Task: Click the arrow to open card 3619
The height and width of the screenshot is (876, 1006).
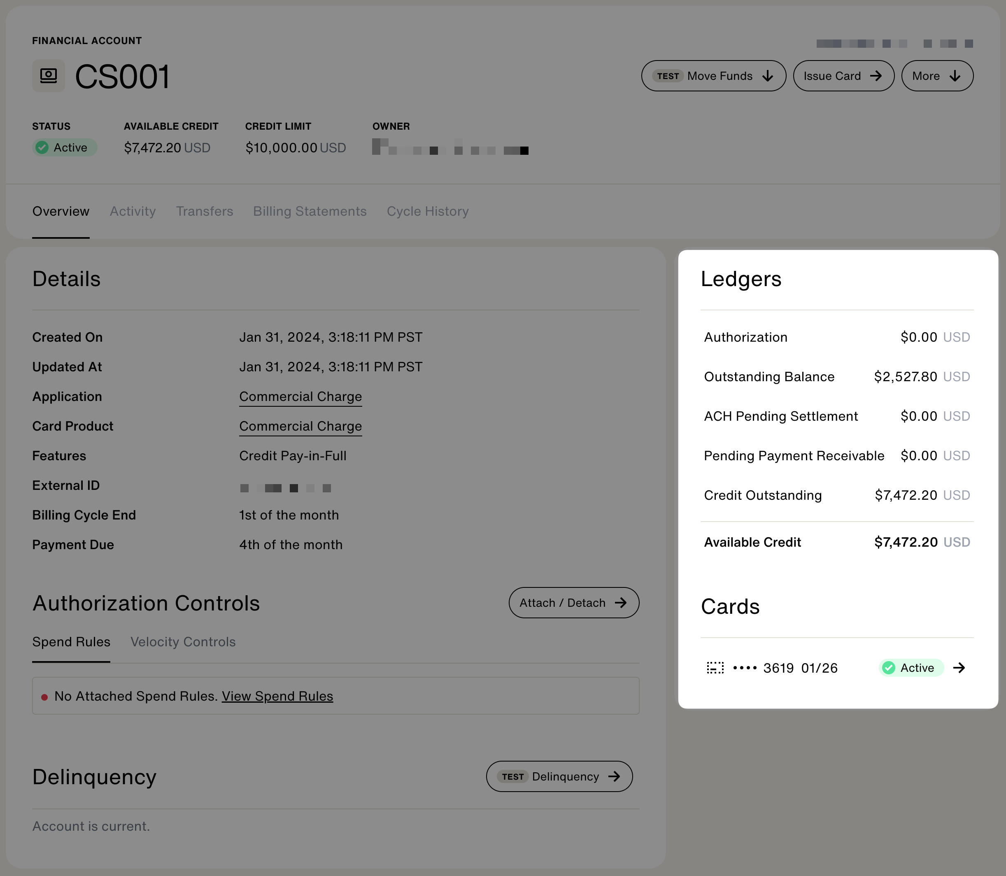Action: tap(959, 668)
